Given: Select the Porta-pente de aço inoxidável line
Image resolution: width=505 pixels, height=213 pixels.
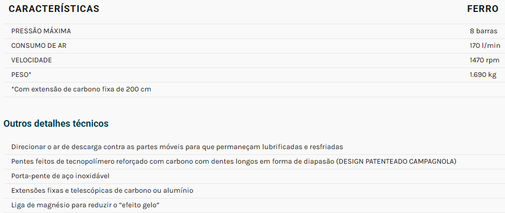Looking at the screenshot, I should click(61, 176).
